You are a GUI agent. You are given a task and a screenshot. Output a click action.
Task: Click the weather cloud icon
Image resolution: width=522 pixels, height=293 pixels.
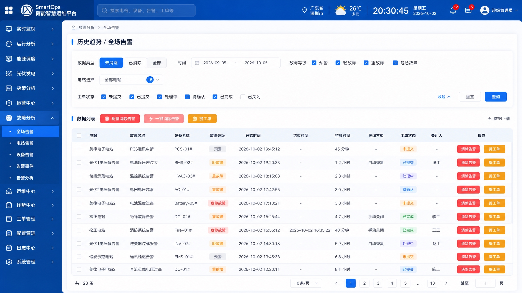tap(341, 10)
